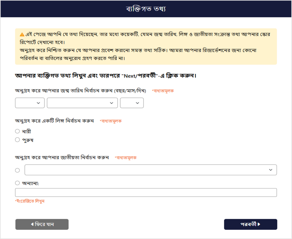Select the পুরুষ gender radio button
The height and width of the screenshot is (239, 292).
click(x=17, y=140)
